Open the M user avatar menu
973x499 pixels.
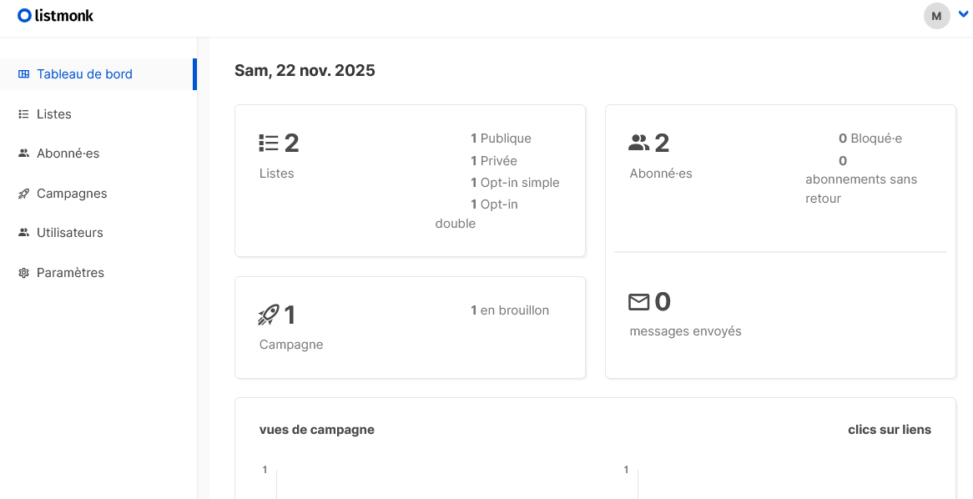click(x=936, y=16)
